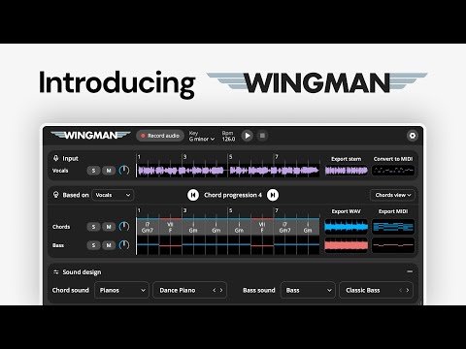The image size is (466, 349).
Task: Click the microphone Input icon
Action: tap(56, 158)
